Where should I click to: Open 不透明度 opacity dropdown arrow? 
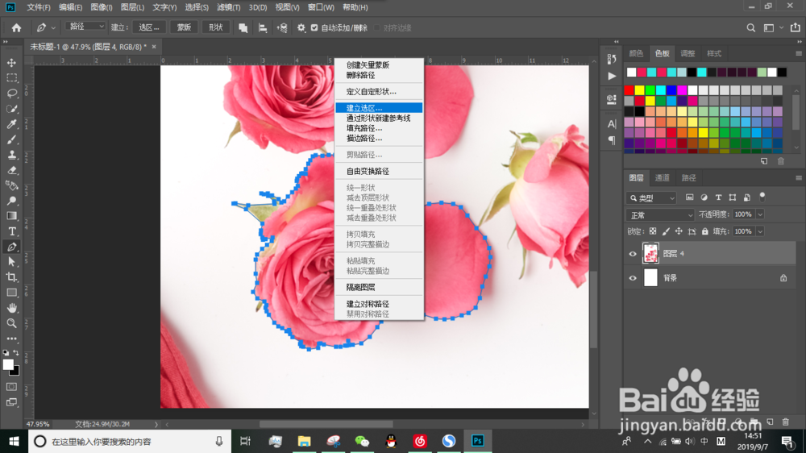click(760, 214)
